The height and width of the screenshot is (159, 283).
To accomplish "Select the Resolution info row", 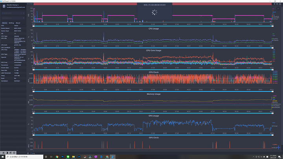I will click(13, 65).
